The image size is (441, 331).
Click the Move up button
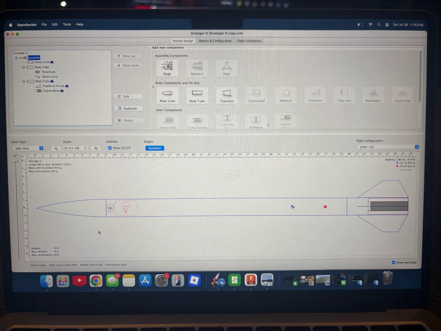tap(128, 56)
